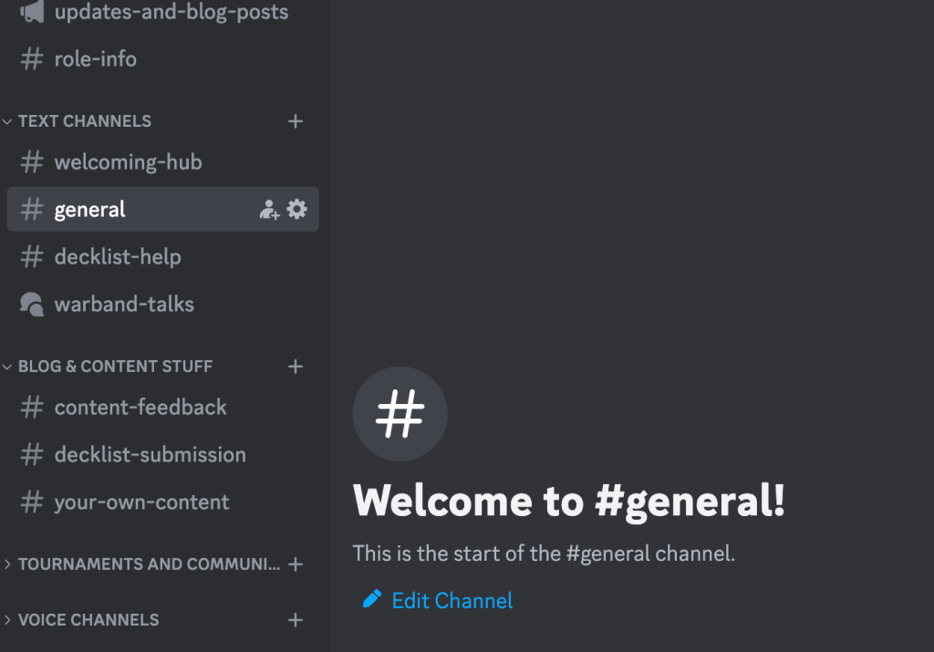Screen dimensions: 934x652
Task: Open the warband-talks forum channel
Action: click(x=124, y=305)
